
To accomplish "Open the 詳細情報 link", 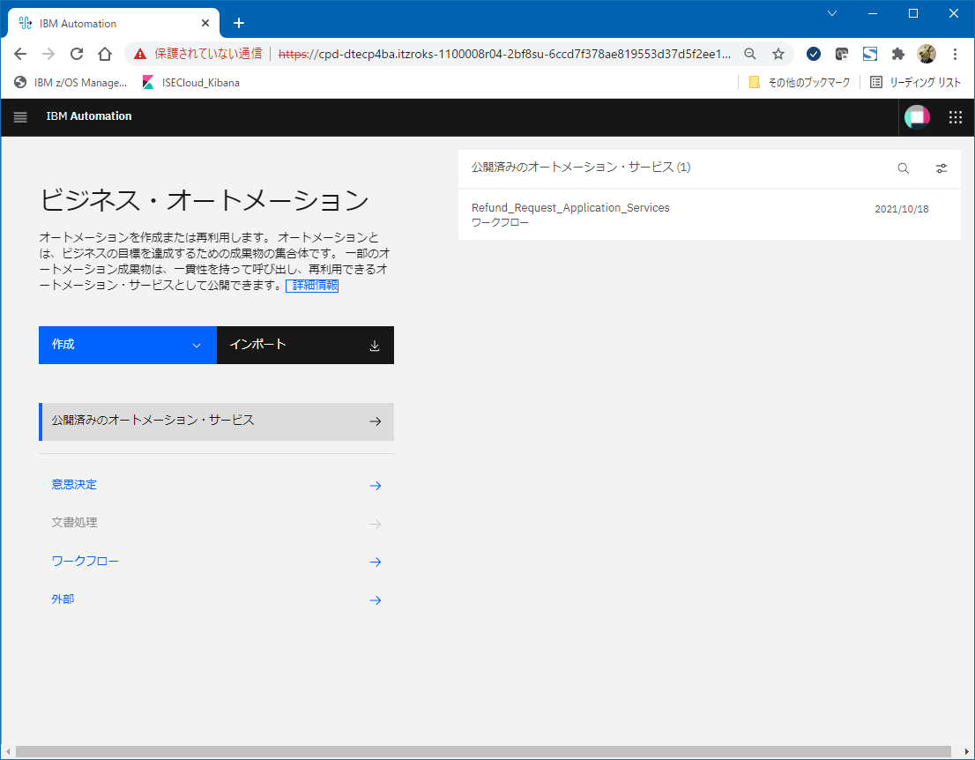I will point(312,286).
